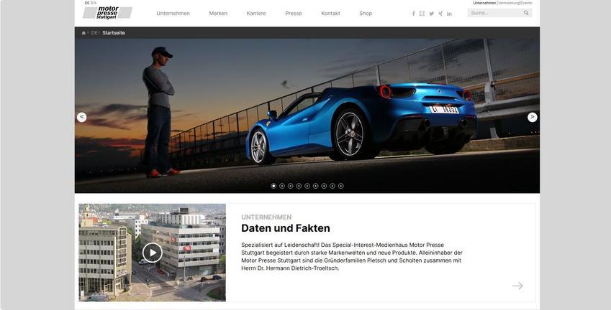This screenshot has width=611, height=310.
Task: Open the Daten und Fakten heading
Action: 286,228
